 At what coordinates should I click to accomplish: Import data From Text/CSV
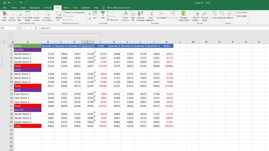12,16
